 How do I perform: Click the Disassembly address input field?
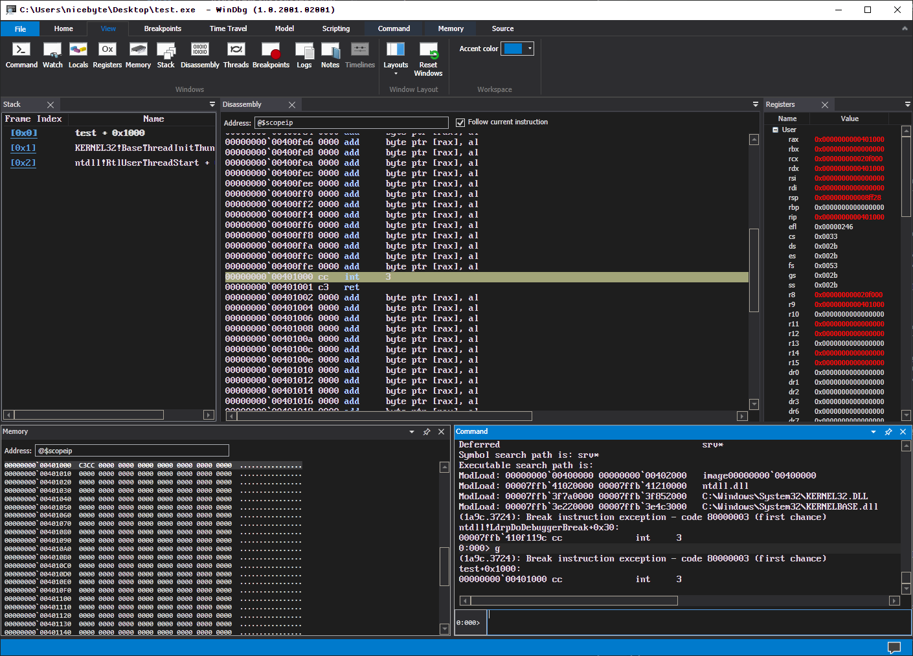pyautogui.click(x=352, y=122)
